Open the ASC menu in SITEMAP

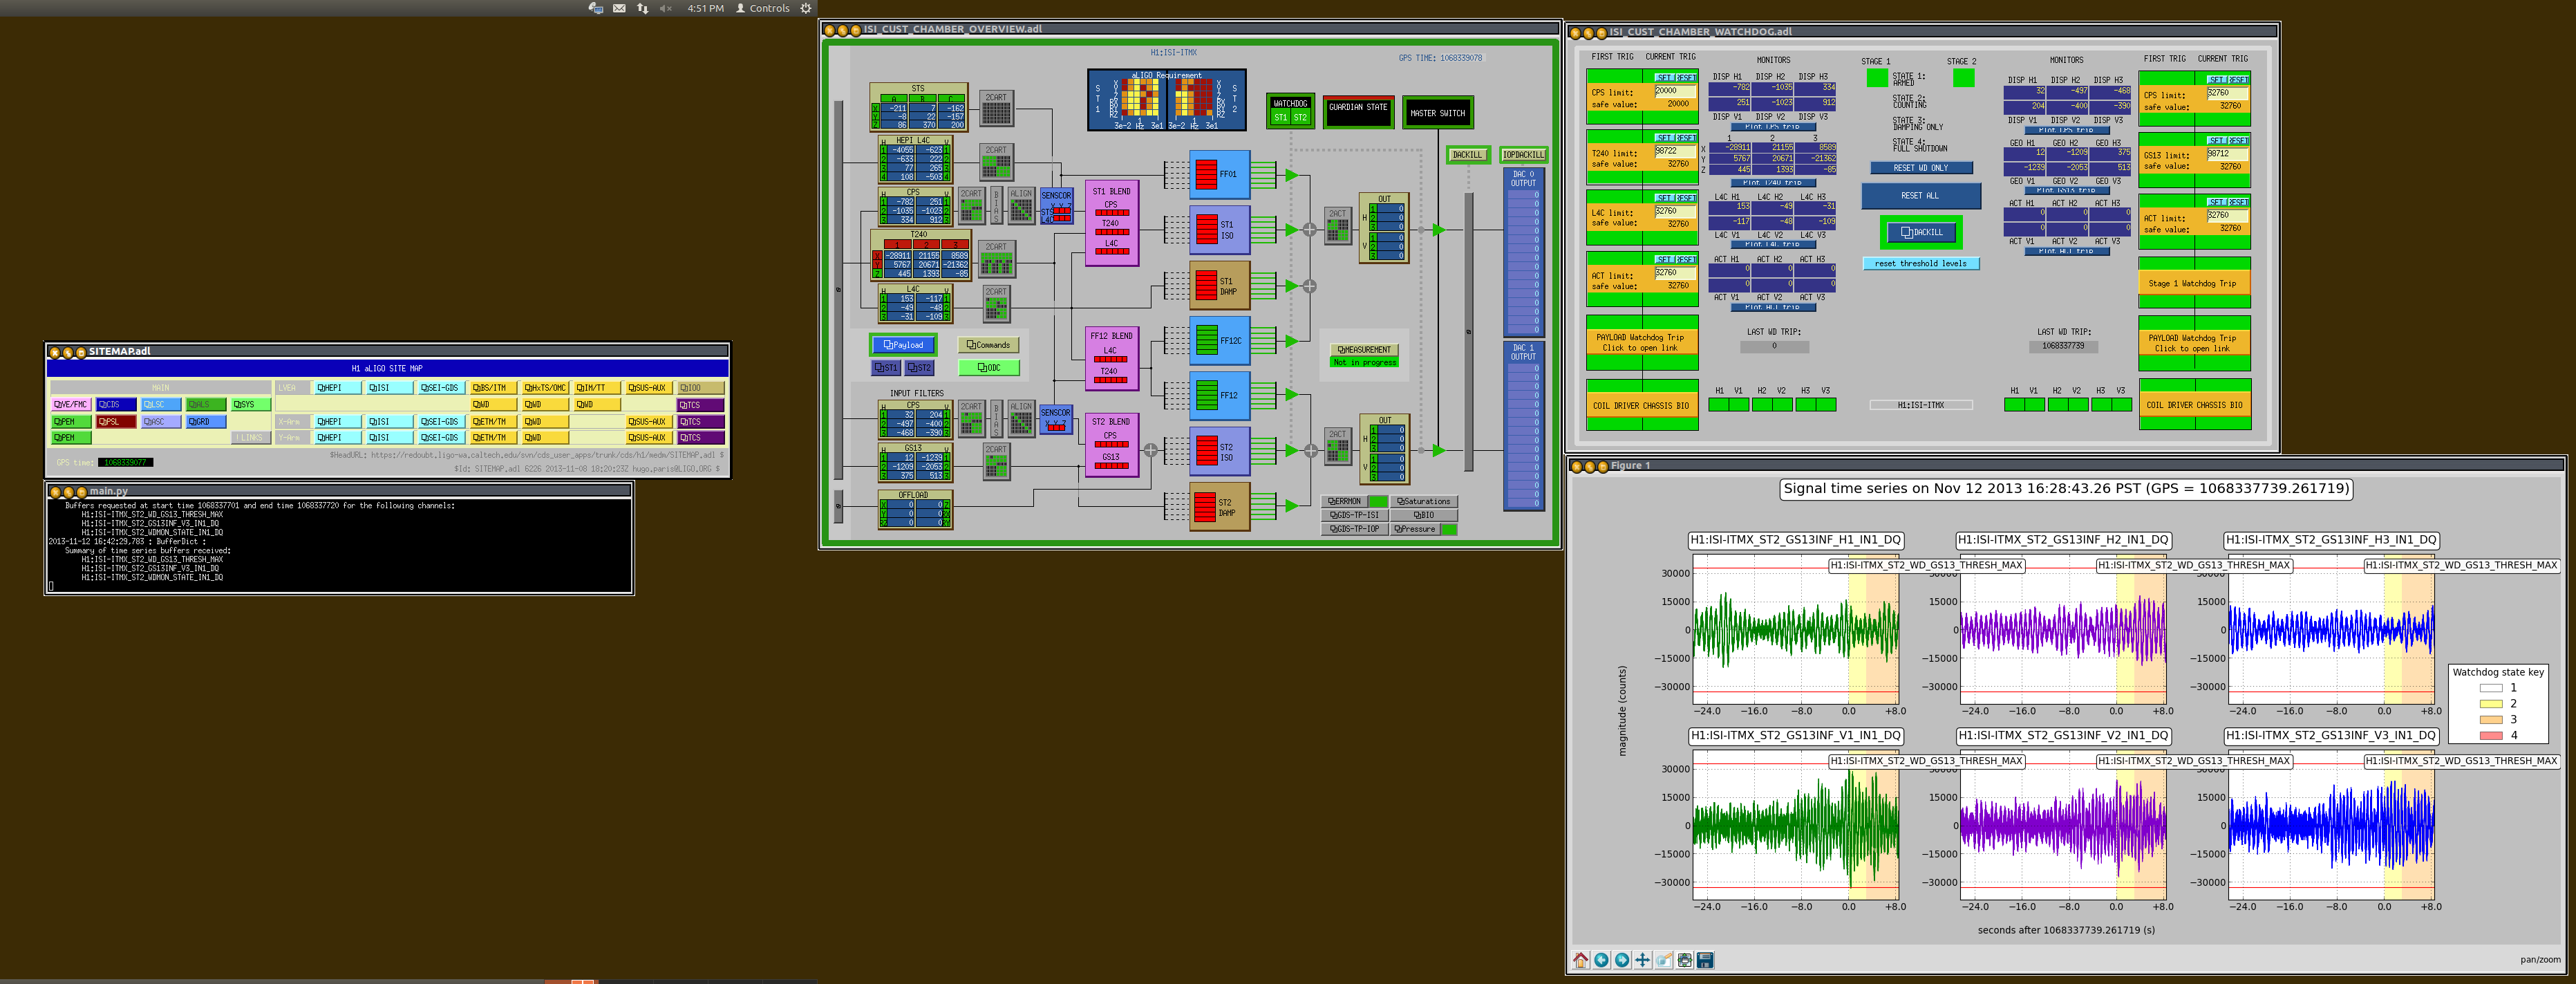pos(161,422)
